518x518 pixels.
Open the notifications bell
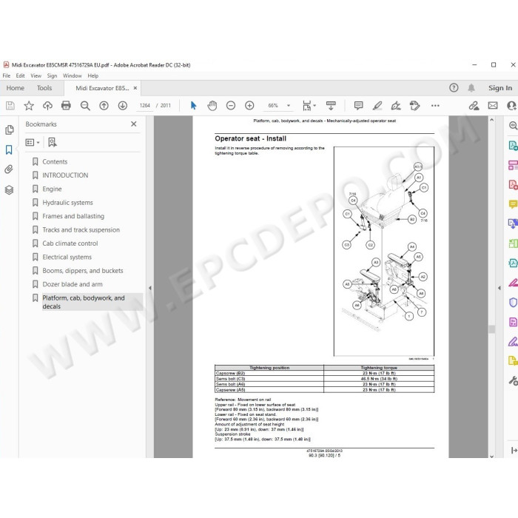click(471, 88)
